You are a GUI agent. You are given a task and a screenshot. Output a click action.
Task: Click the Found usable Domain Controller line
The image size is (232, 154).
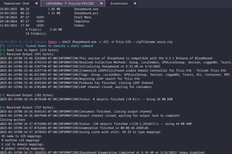113,70
